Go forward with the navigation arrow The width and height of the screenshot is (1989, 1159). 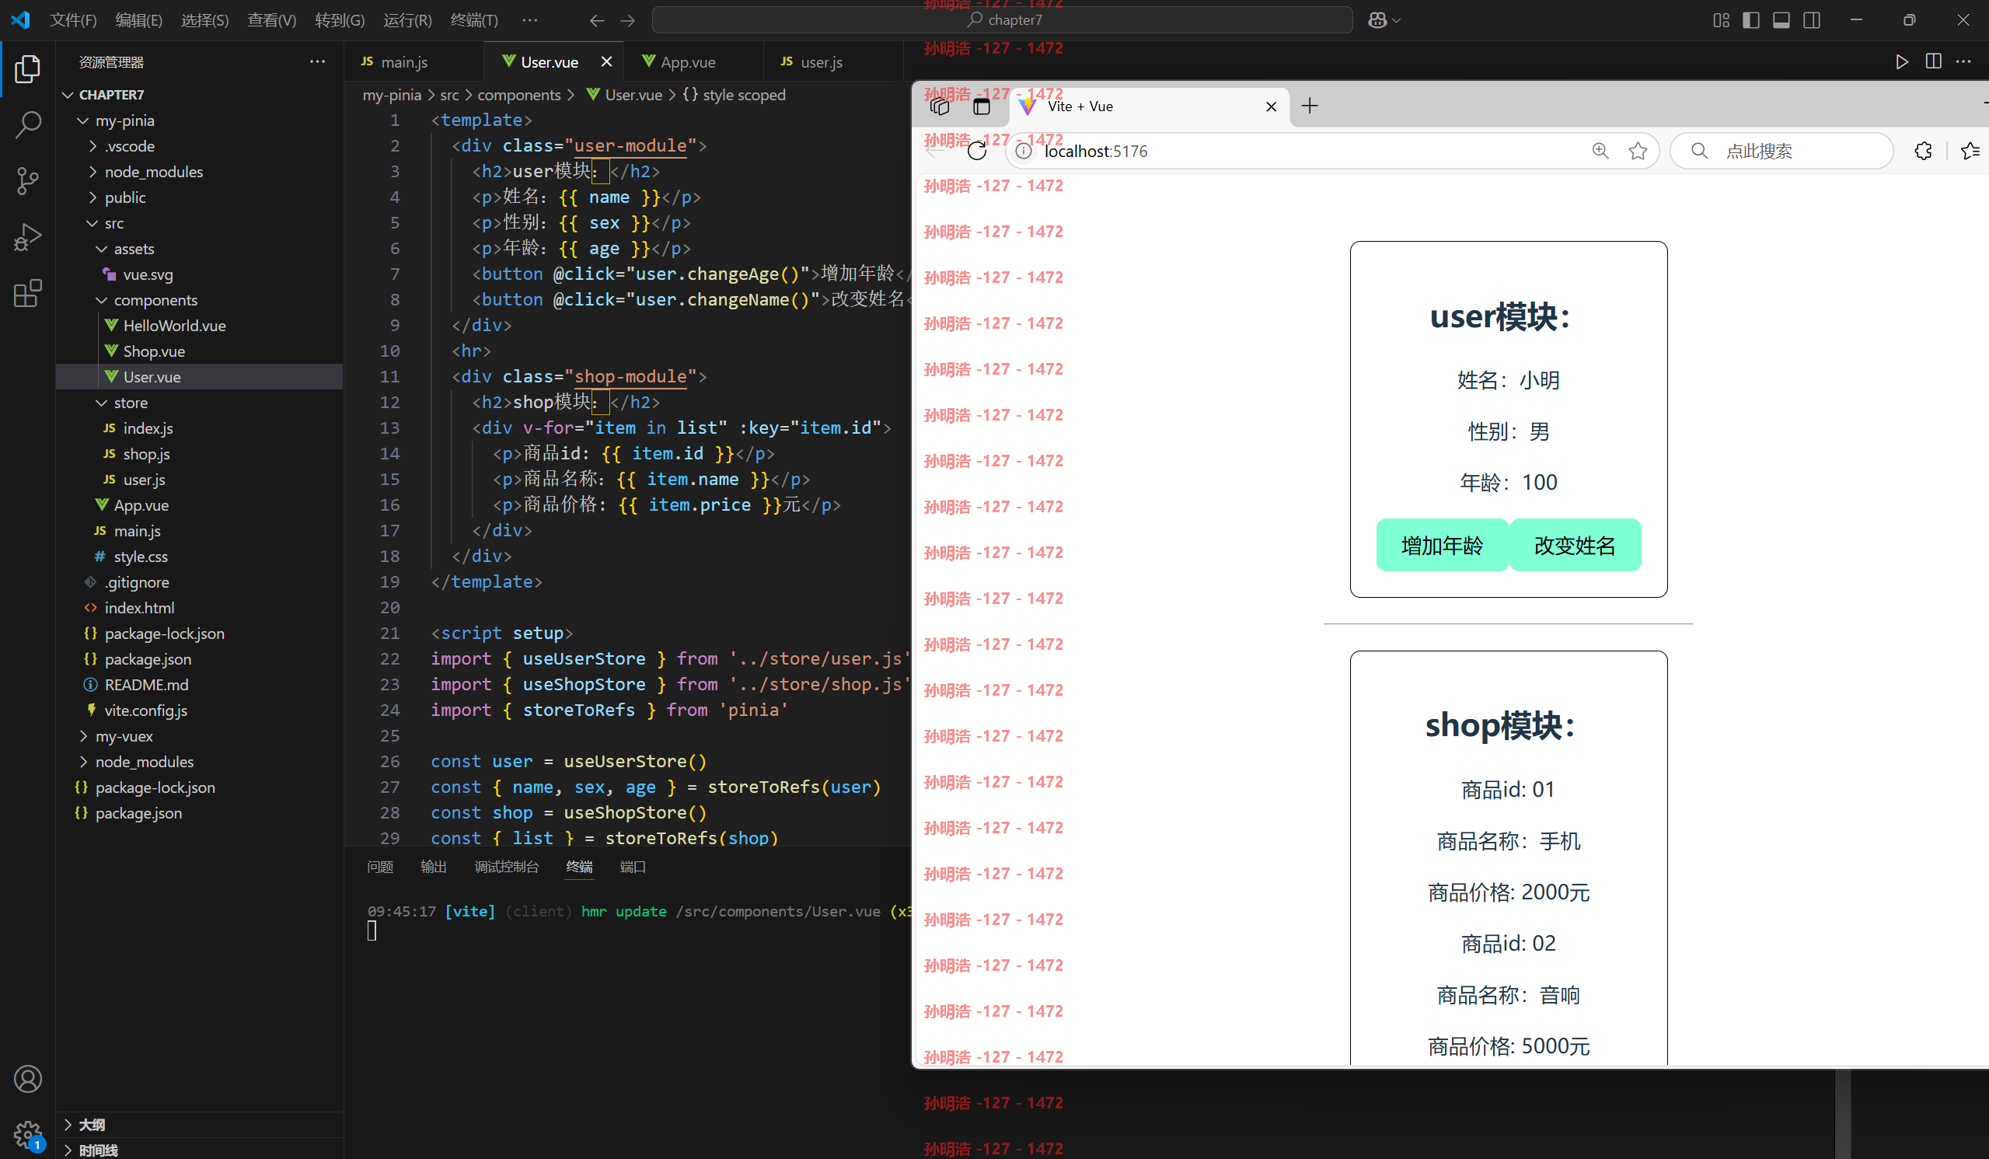point(627,20)
